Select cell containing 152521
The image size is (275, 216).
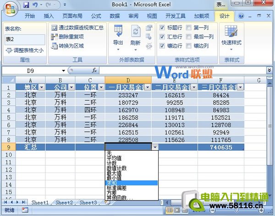tap(221, 117)
